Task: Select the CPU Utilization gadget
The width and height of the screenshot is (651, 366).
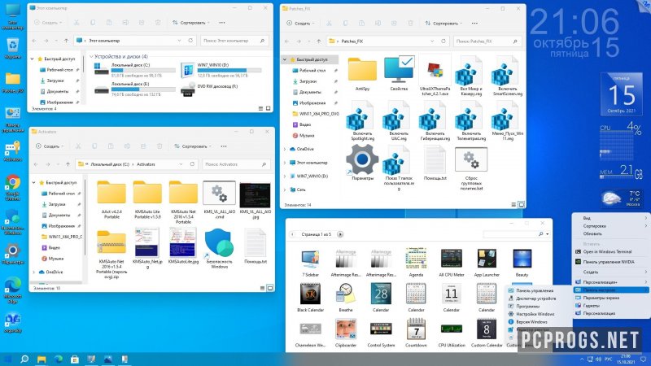Action: (x=452, y=333)
